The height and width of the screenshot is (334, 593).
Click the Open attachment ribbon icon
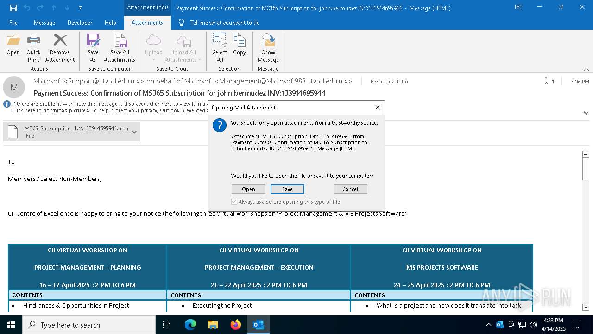(13, 45)
